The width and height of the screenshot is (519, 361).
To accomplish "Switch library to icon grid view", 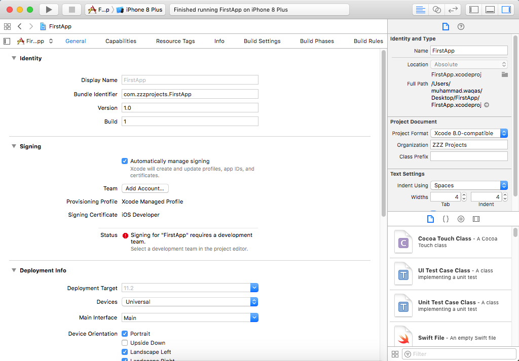I will [x=395, y=354].
